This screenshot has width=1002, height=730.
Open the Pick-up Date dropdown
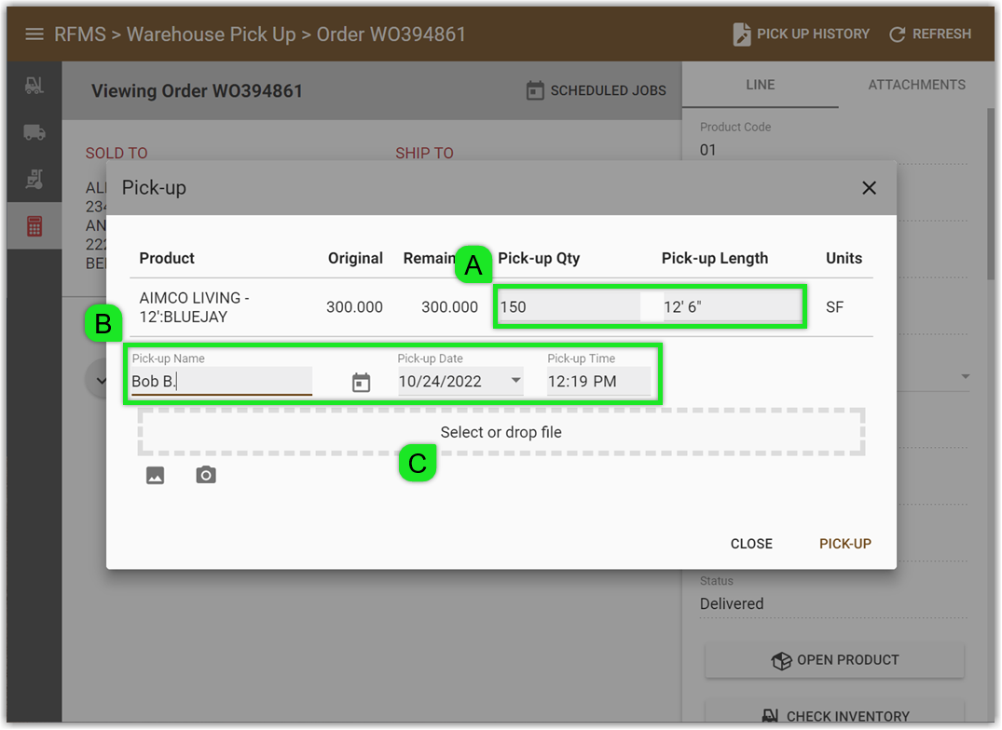(515, 381)
